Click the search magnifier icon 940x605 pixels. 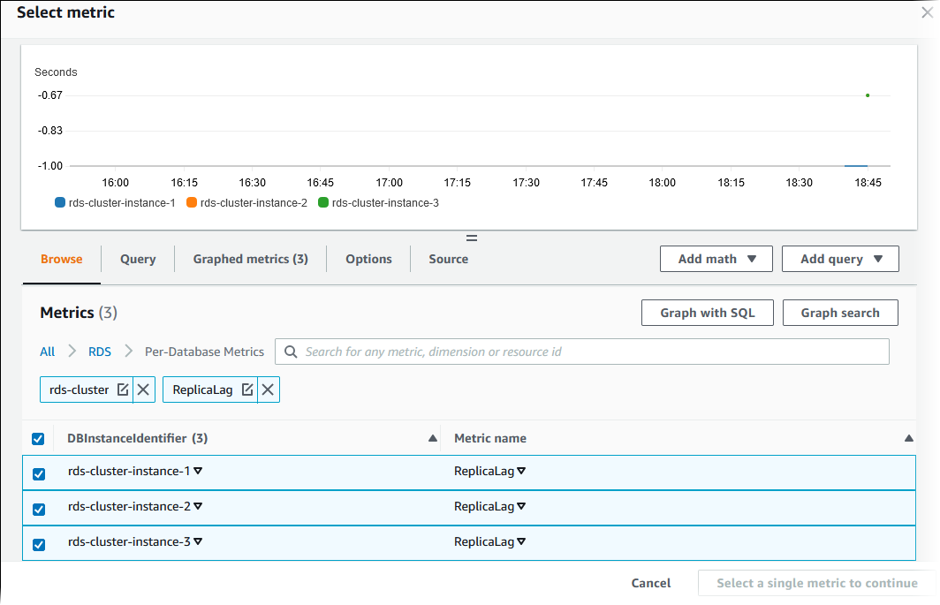pyautogui.click(x=291, y=351)
